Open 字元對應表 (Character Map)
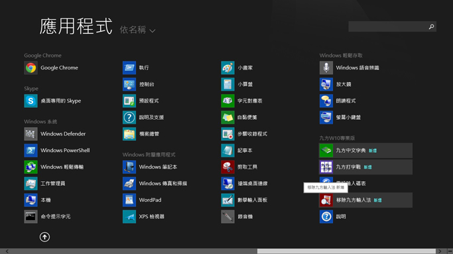Image resolution: width=453 pixels, height=254 pixels. click(x=242, y=101)
